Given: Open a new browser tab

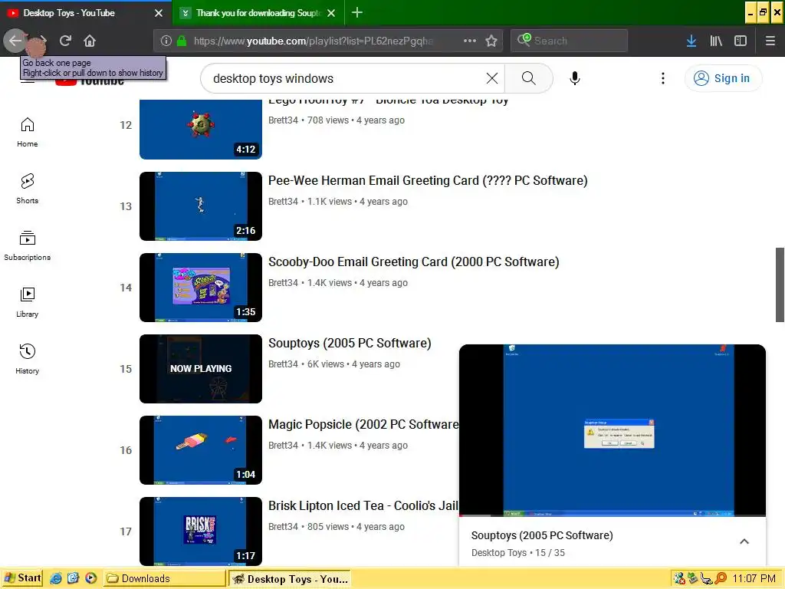Looking at the screenshot, I should (x=357, y=12).
